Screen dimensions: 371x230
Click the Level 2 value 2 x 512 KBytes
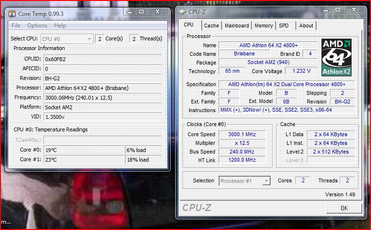click(331, 152)
